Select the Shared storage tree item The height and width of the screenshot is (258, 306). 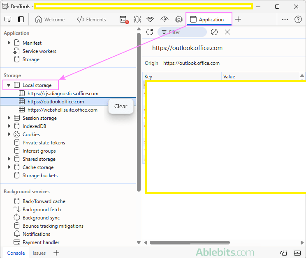click(39, 159)
